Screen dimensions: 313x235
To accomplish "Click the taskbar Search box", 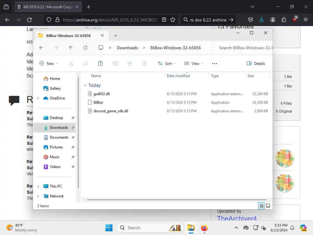I will [x=150, y=228].
